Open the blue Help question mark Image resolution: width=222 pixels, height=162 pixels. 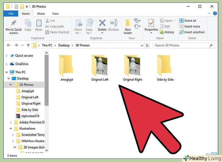(x=215, y=13)
